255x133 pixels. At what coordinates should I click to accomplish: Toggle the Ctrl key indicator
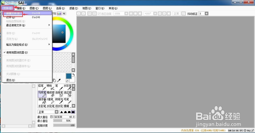pos(234,130)
